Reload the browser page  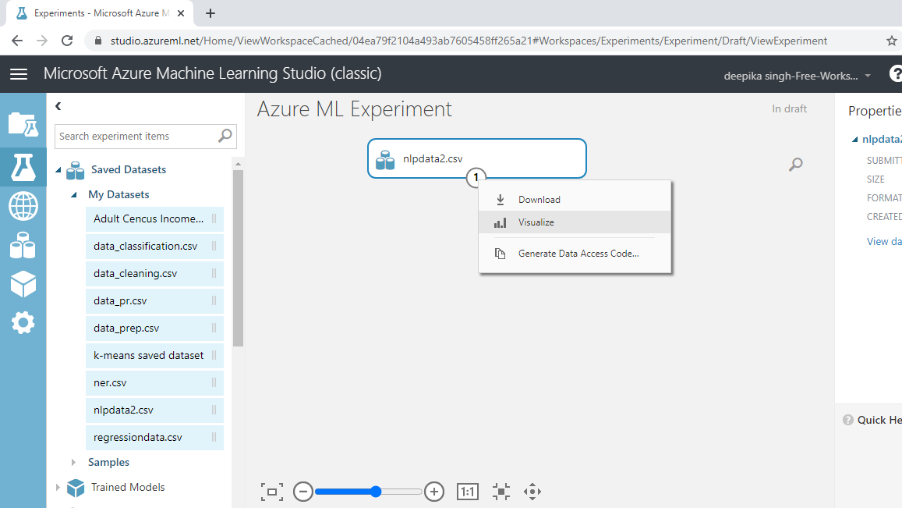click(x=67, y=41)
